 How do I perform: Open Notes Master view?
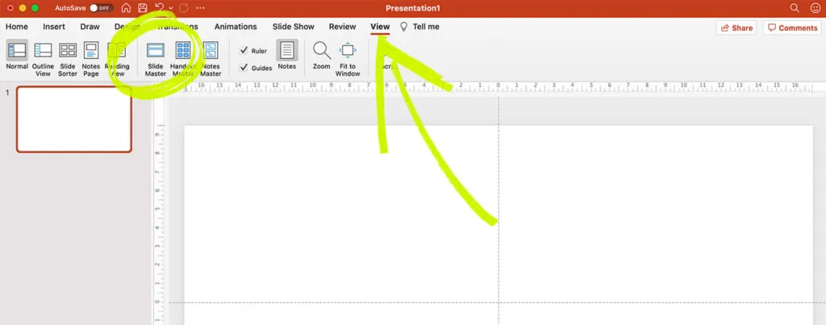(211, 57)
